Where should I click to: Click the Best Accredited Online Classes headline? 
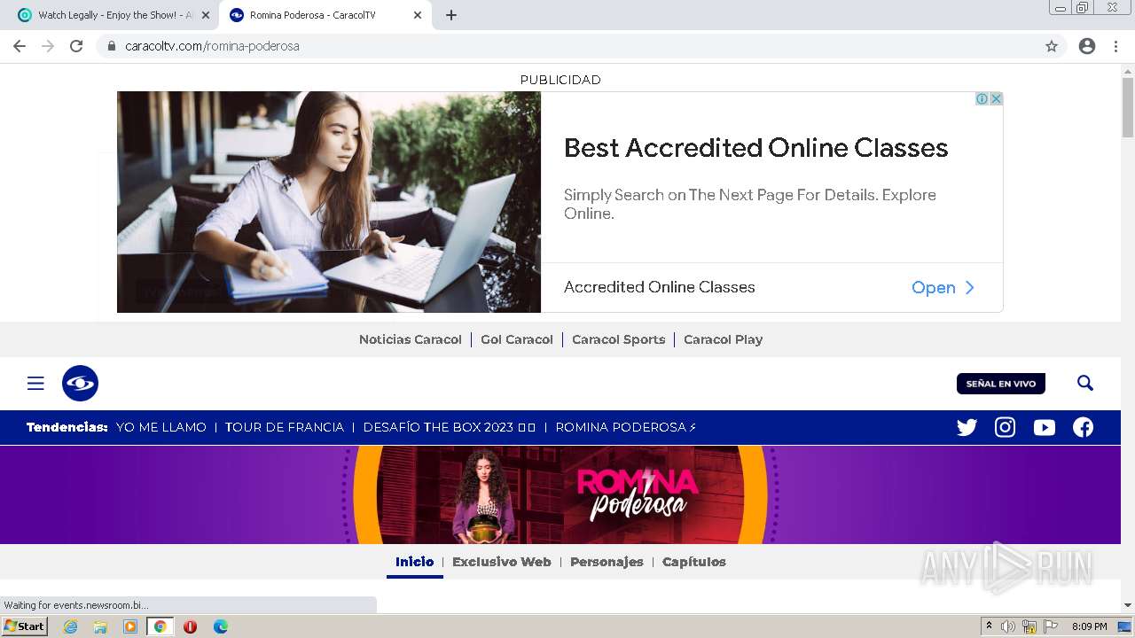coord(756,148)
